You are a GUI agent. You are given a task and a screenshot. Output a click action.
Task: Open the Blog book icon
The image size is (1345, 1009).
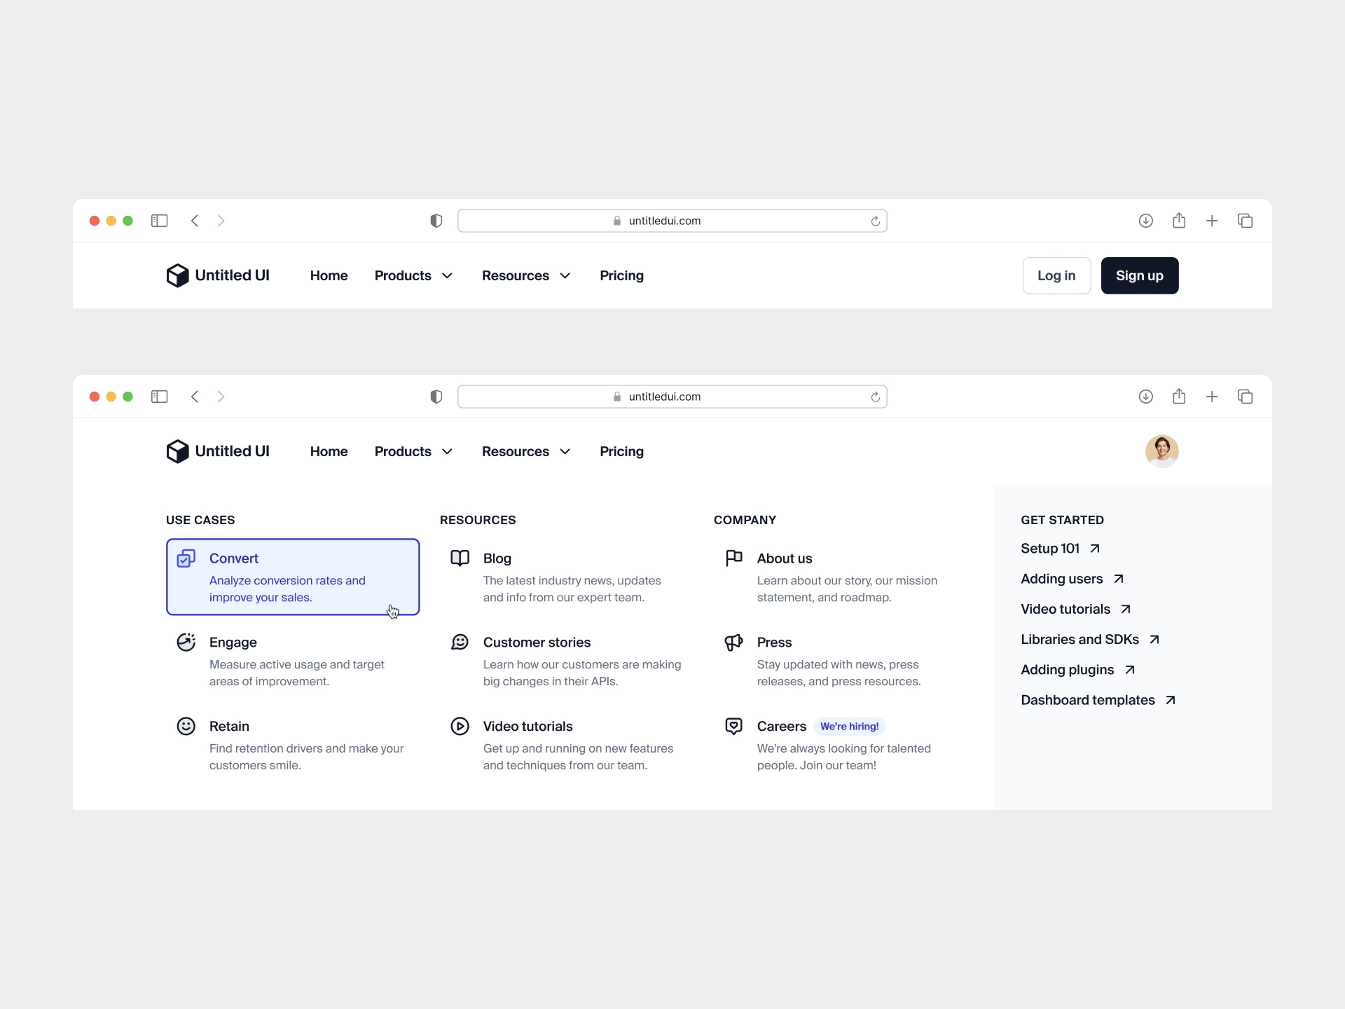tap(460, 558)
